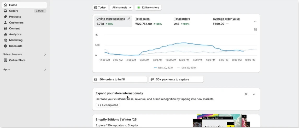Select Customers from the sidebar
Image resolution: width=299 pixels, height=128 pixels.
point(24,22)
